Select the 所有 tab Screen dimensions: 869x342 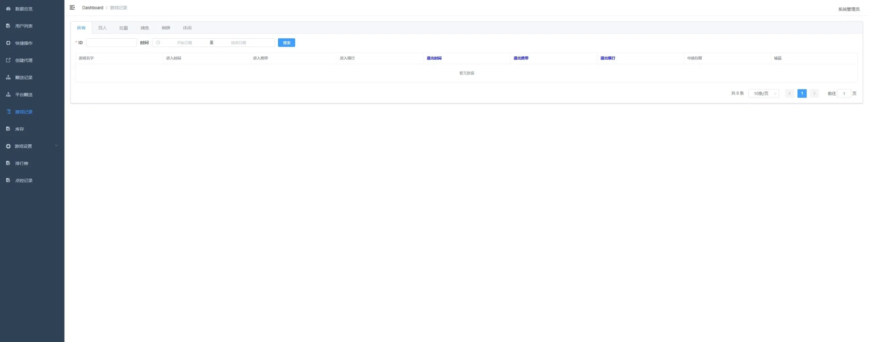[81, 28]
